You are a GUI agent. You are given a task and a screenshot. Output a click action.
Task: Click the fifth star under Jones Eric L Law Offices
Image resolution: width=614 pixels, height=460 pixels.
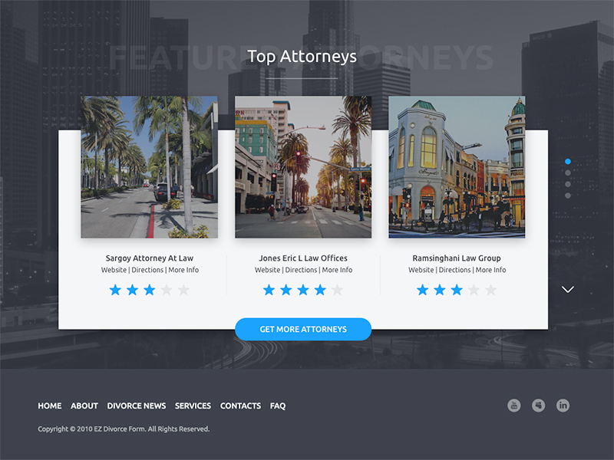tap(337, 290)
